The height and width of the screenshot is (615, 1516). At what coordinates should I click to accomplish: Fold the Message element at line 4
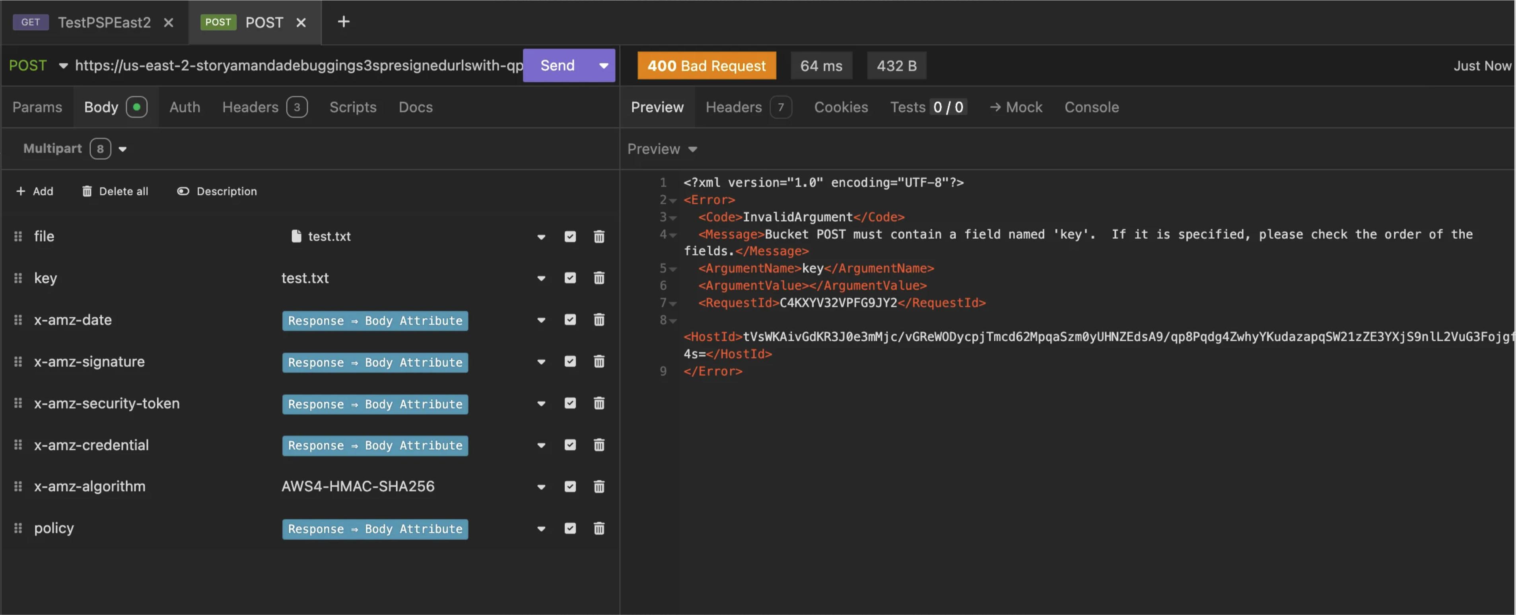(x=672, y=234)
